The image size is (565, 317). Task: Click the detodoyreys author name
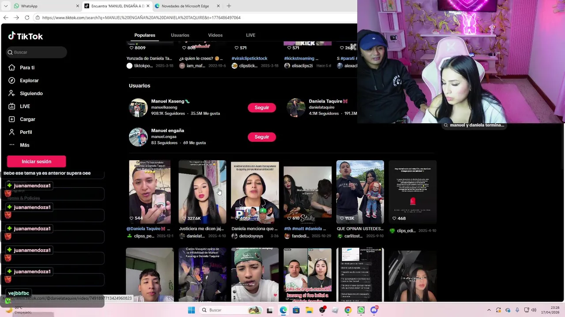click(251, 236)
